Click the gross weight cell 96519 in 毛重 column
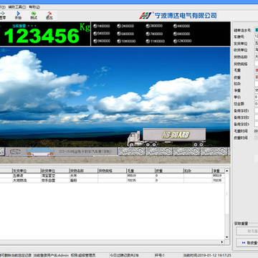 coord(140,176)
